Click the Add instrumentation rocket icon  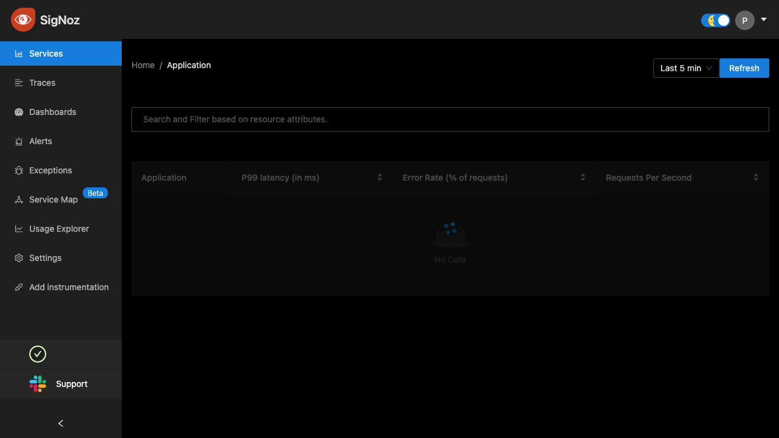[18, 287]
